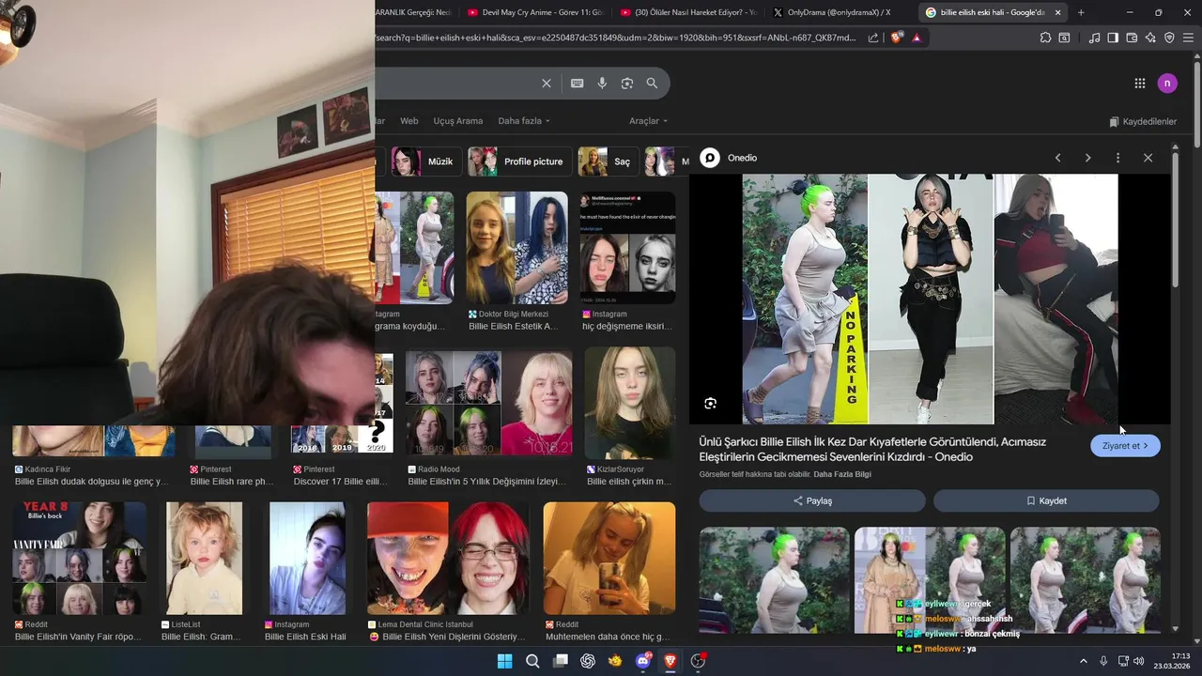The width and height of the screenshot is (1202, 676).
Task: Open the Brave Shields lion icon
Action: point(896,38)
